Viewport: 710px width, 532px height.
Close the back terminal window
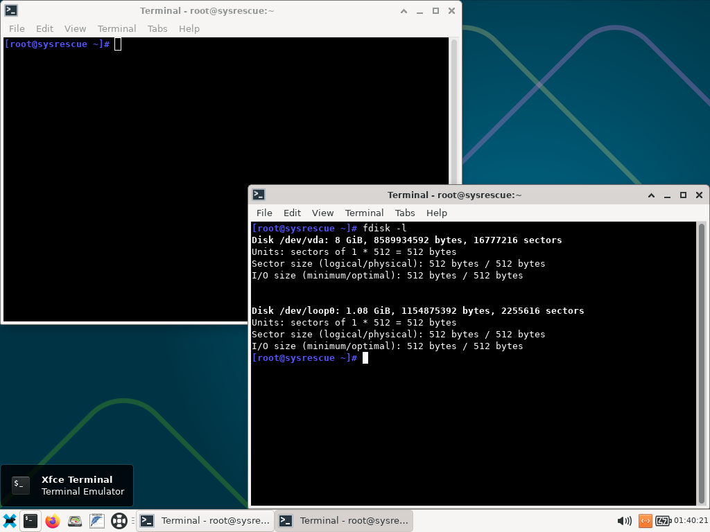coord(451,11)
